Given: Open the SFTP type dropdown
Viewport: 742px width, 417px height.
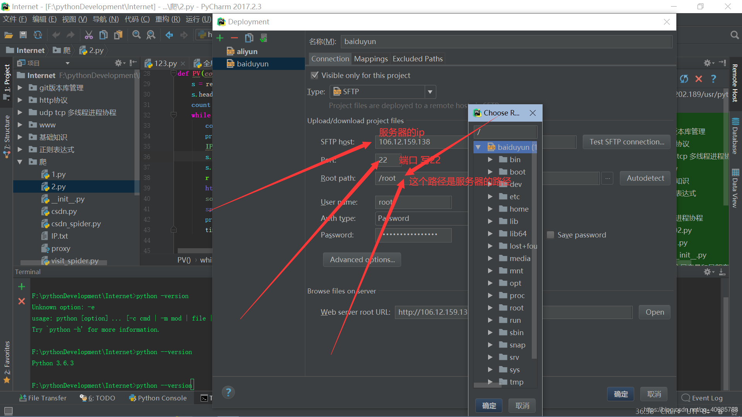Looking at the screenshot, I should coord(430,92).
